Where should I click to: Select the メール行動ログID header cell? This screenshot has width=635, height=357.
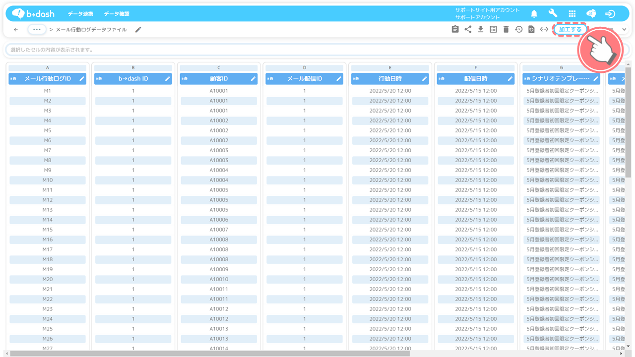(x=48, y=79)
